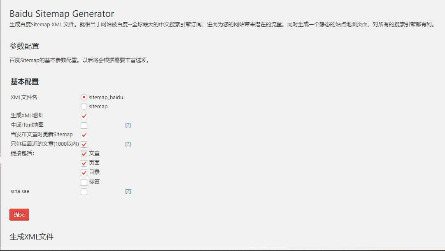Click the 参数配置 section heading
The width and height of the screenshot is (445, 251).
point(24,46)
